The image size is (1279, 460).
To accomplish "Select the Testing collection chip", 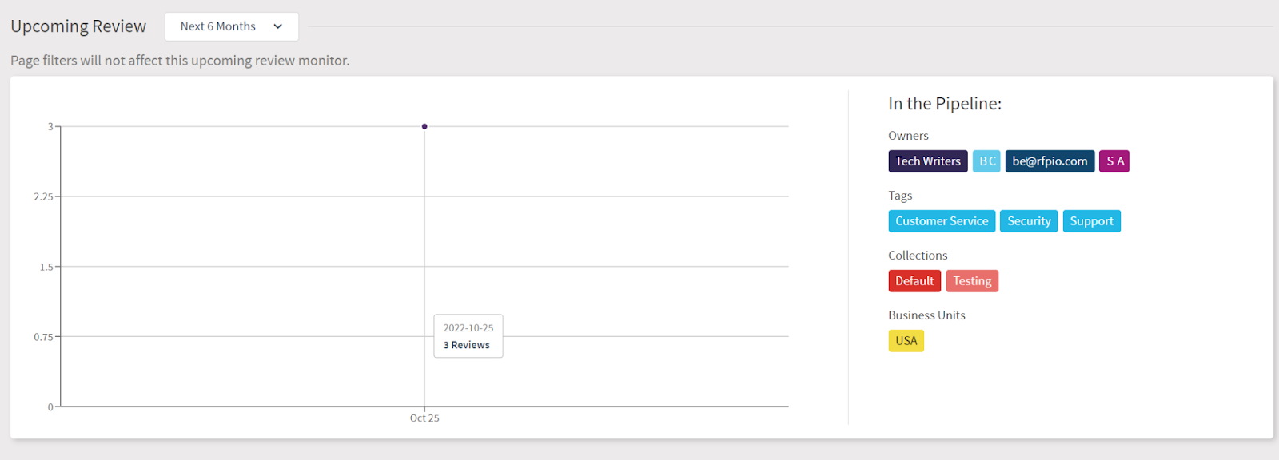I will [972, 281].
